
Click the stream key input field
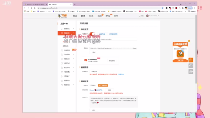(x=113, y=48)
